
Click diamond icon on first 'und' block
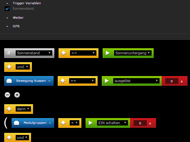(x=9, y=67)
